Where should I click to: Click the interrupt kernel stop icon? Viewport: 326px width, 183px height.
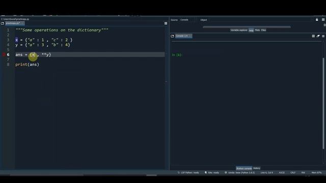tap(313, 36)
